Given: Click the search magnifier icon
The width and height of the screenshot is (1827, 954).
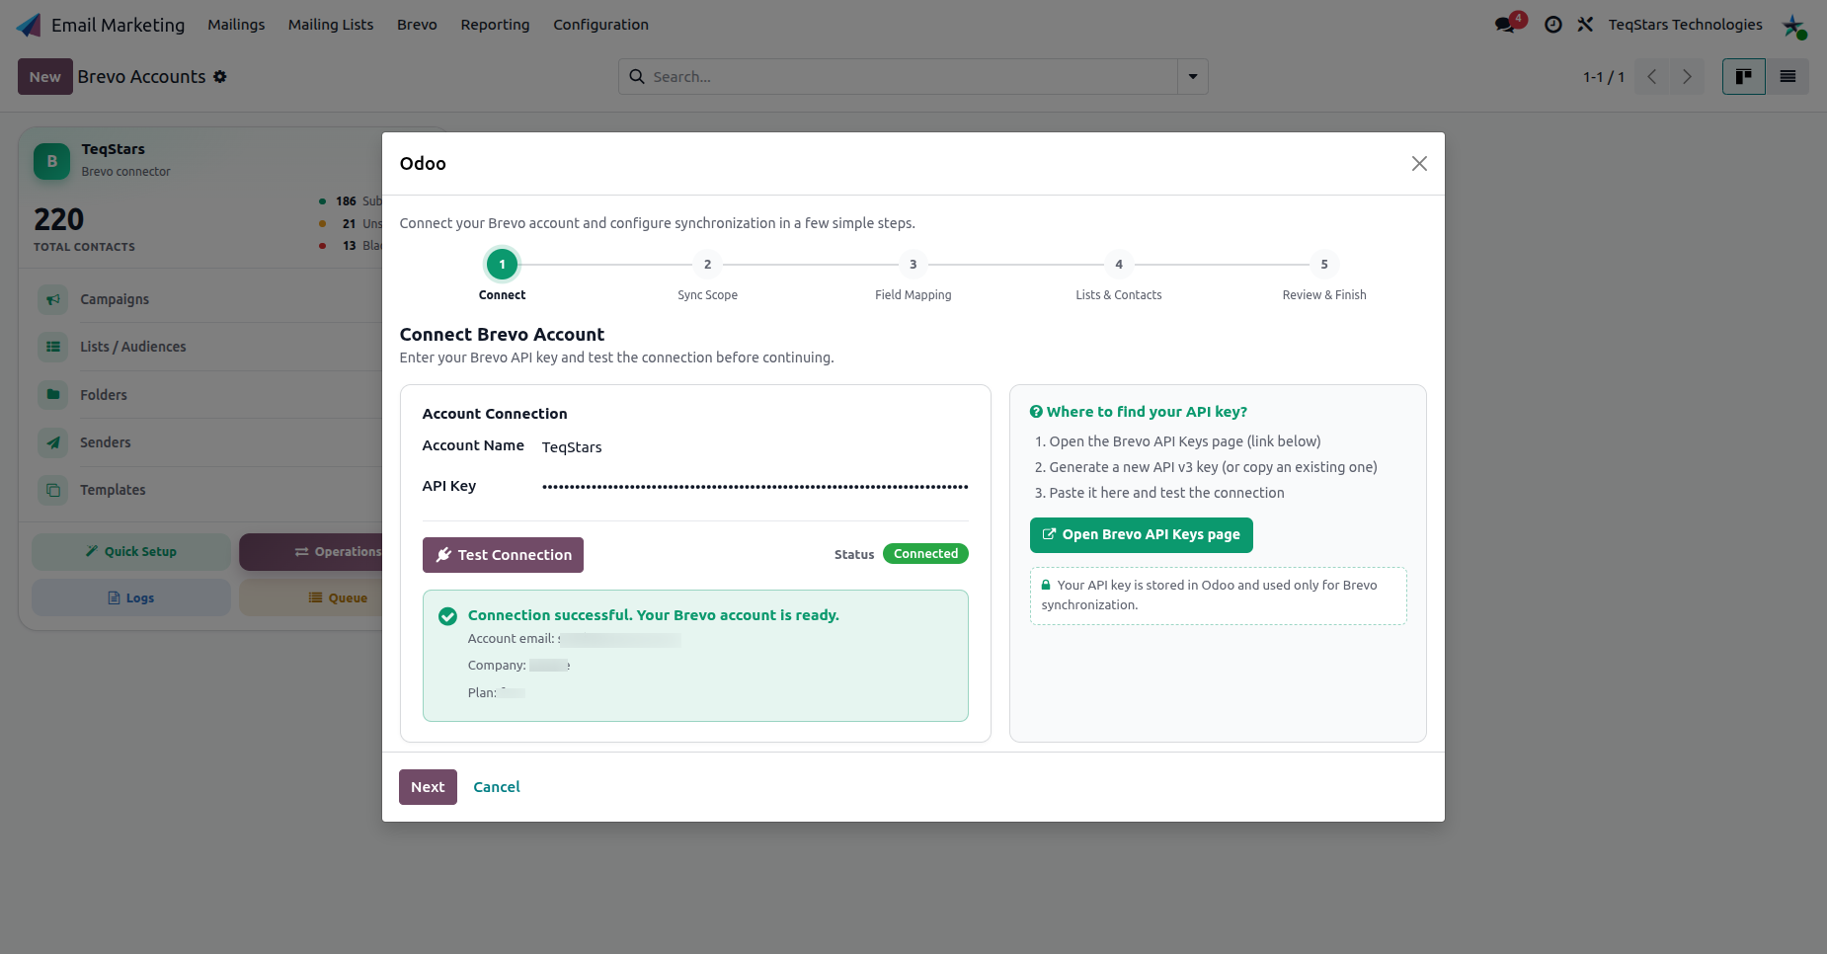Looking at the screenshot, I should pos(637,77).
